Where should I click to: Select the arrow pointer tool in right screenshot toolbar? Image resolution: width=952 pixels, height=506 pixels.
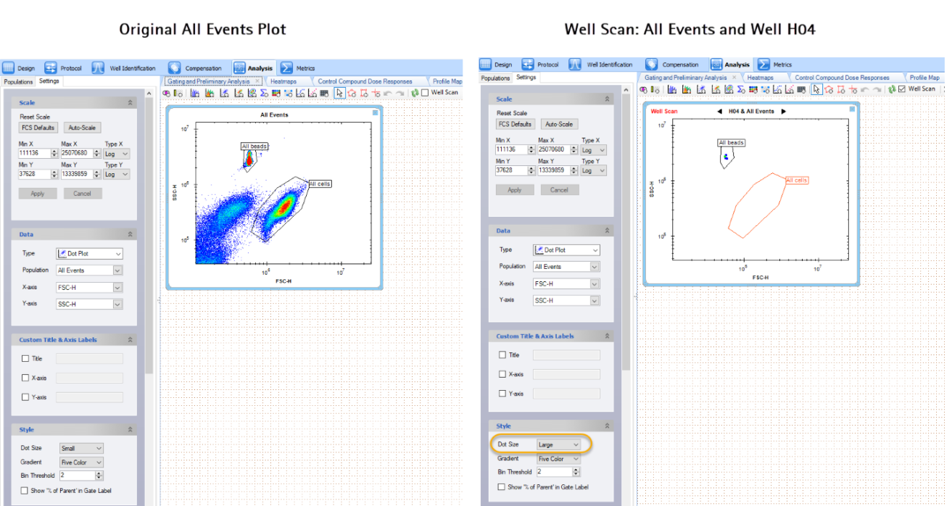[x=816, y=89]
